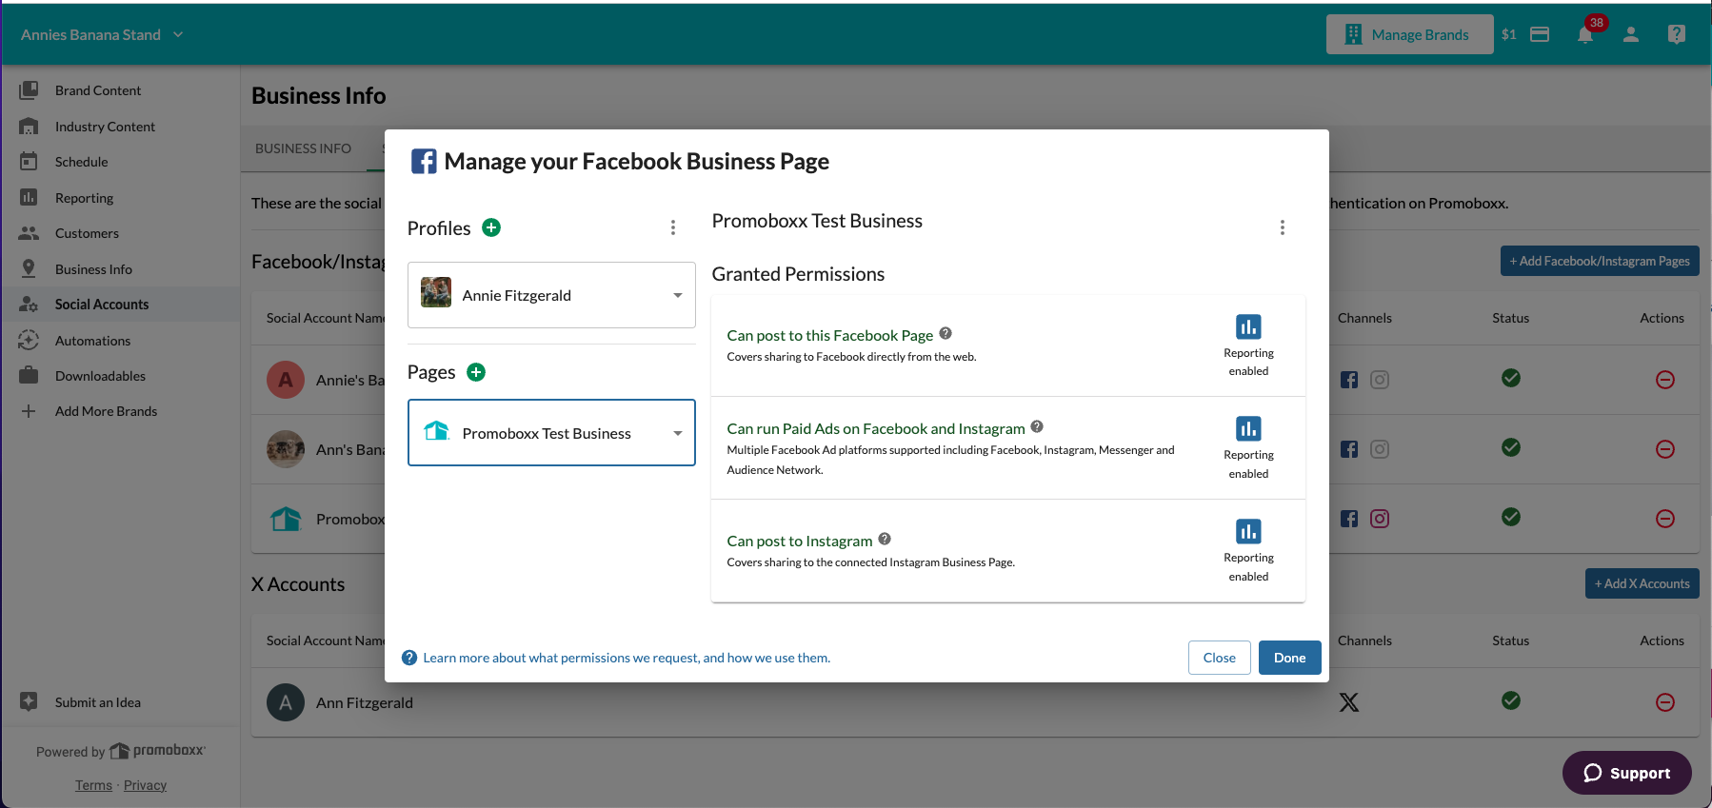1712x808 pixels.
Task: Go to Schedule in the sidebar
Action: pos(82,162)
